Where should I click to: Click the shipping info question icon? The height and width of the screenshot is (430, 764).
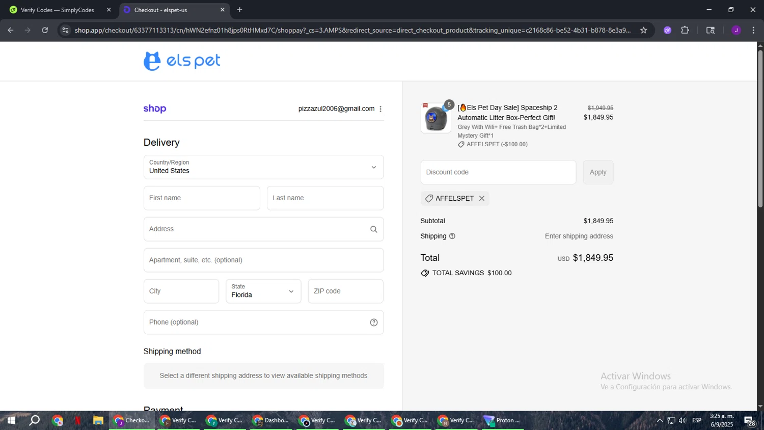click(452, 236)
